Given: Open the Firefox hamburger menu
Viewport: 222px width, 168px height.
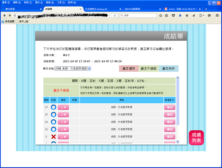Looking at the screenshot, I should click(217, 16).
